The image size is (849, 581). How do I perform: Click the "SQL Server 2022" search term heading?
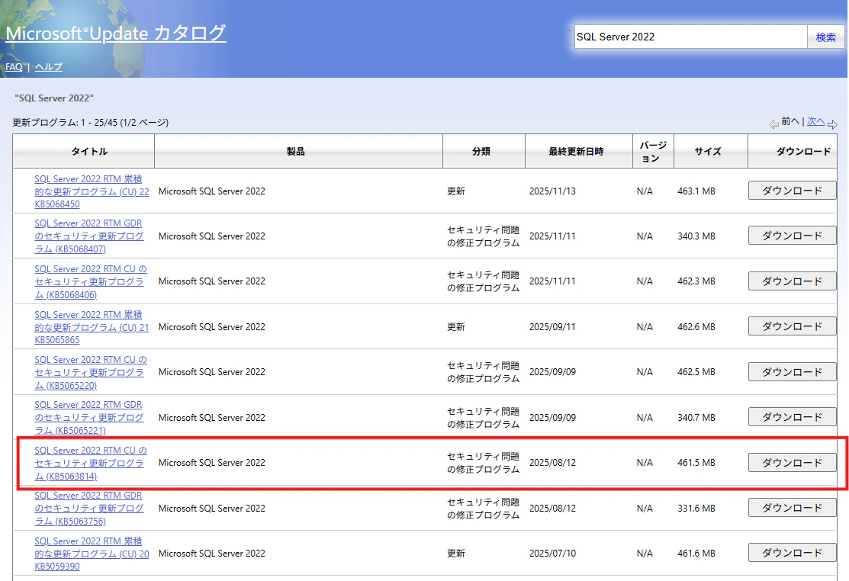click(54, 98)
